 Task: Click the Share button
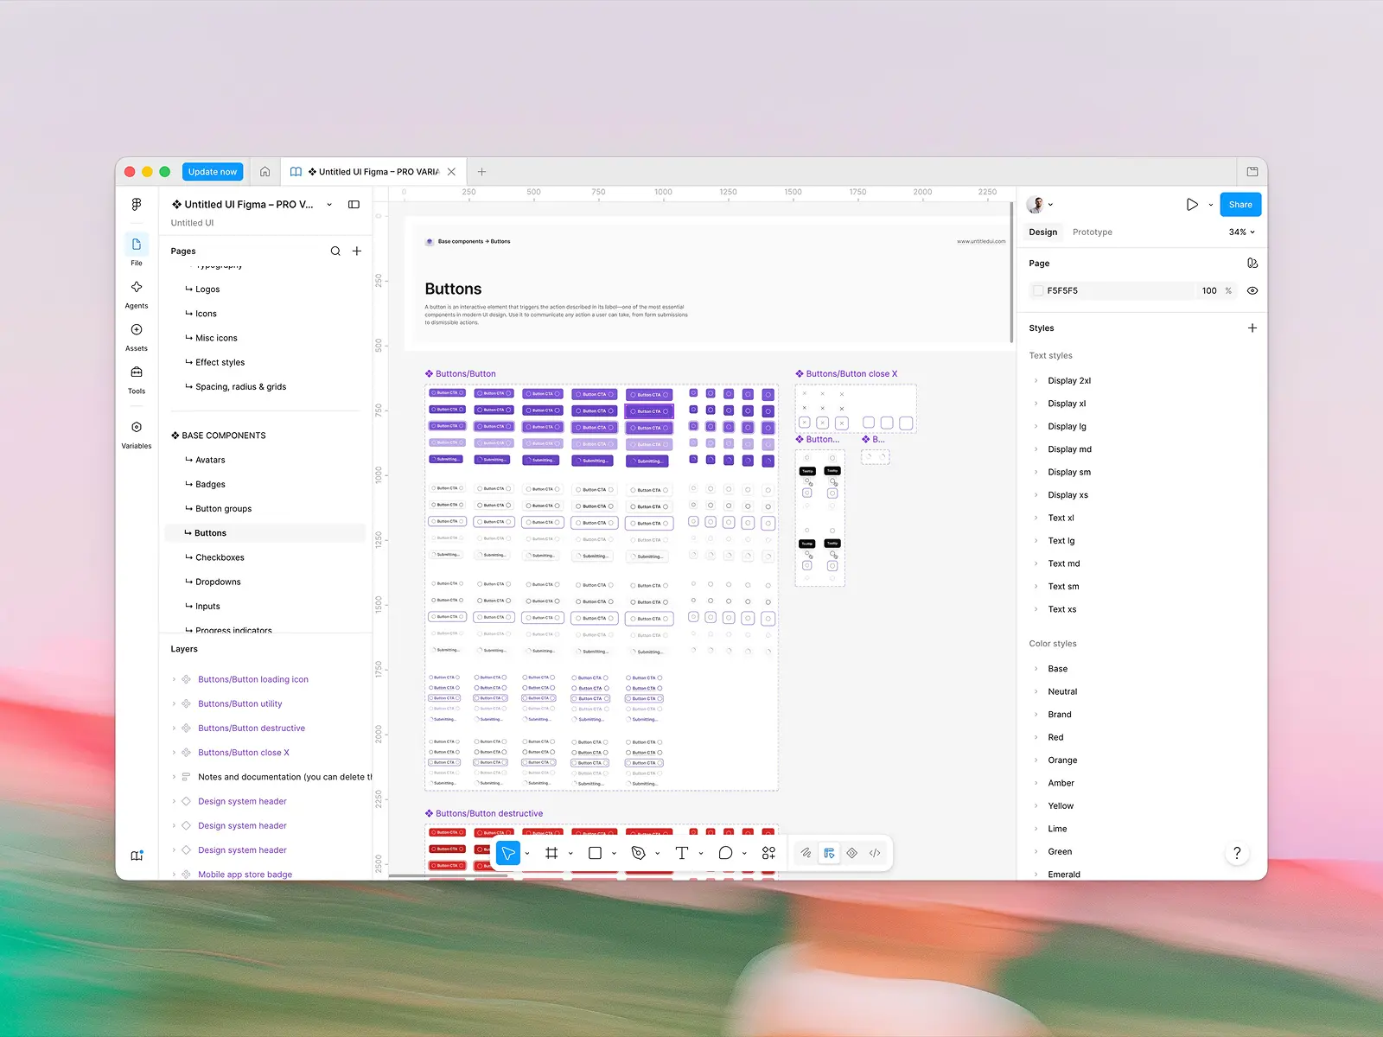tap(1240, 205)
